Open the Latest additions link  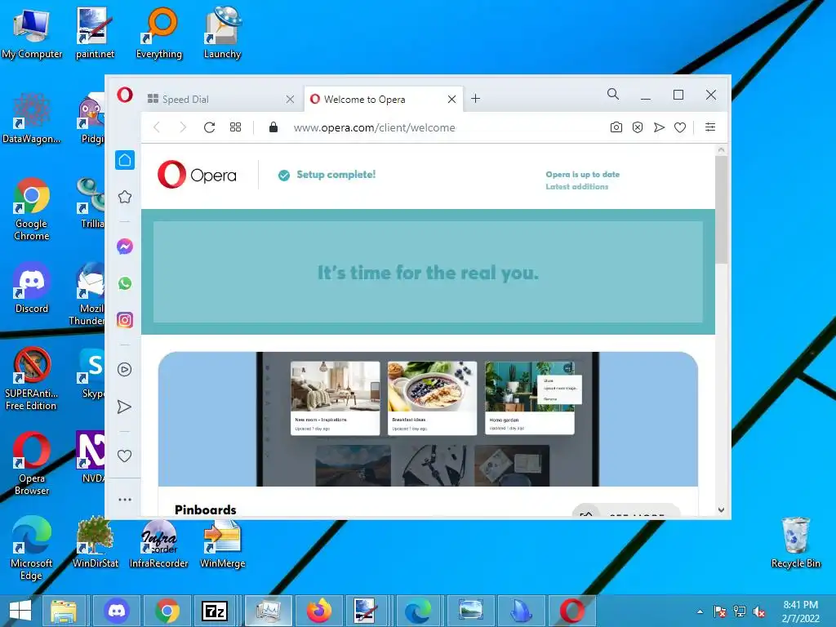coord(577,187)
